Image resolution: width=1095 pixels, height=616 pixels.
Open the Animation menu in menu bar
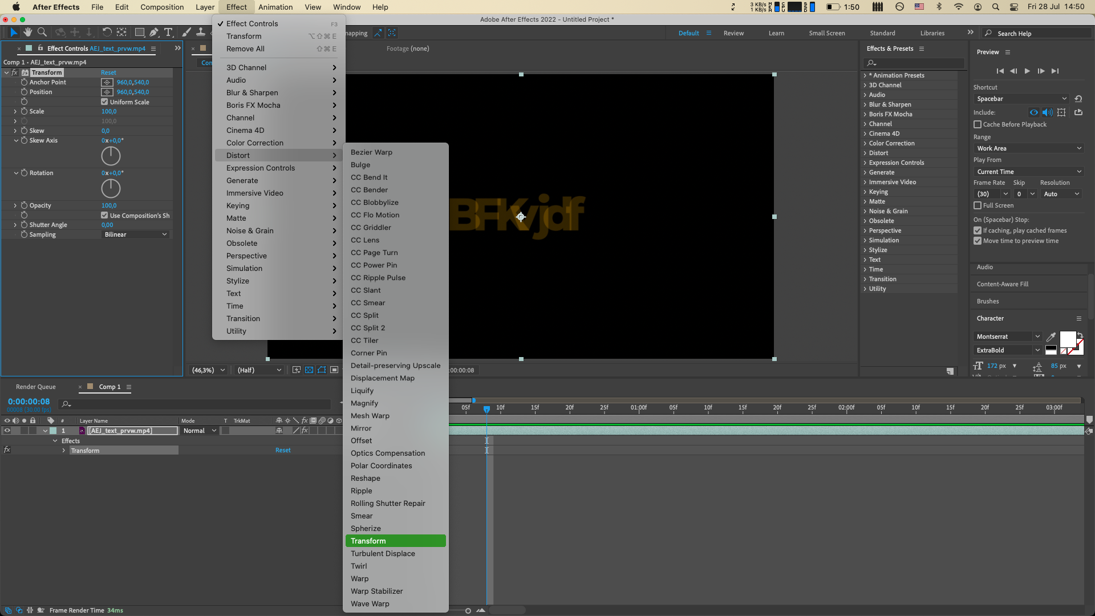click(275, 7)
